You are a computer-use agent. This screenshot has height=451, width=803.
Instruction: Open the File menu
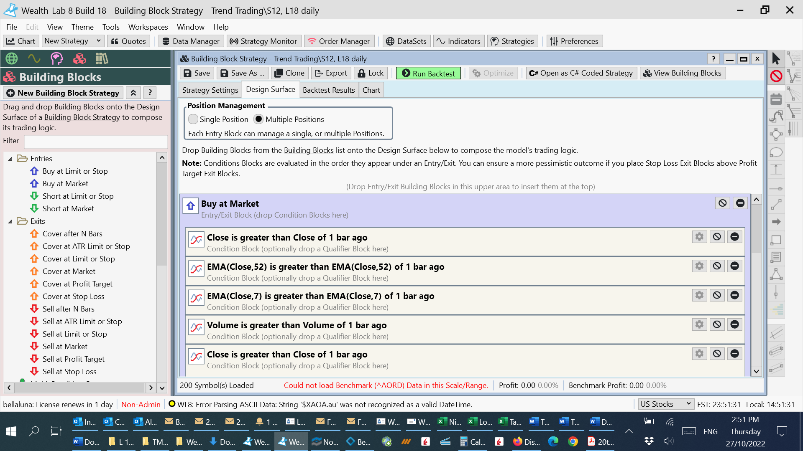12,27
